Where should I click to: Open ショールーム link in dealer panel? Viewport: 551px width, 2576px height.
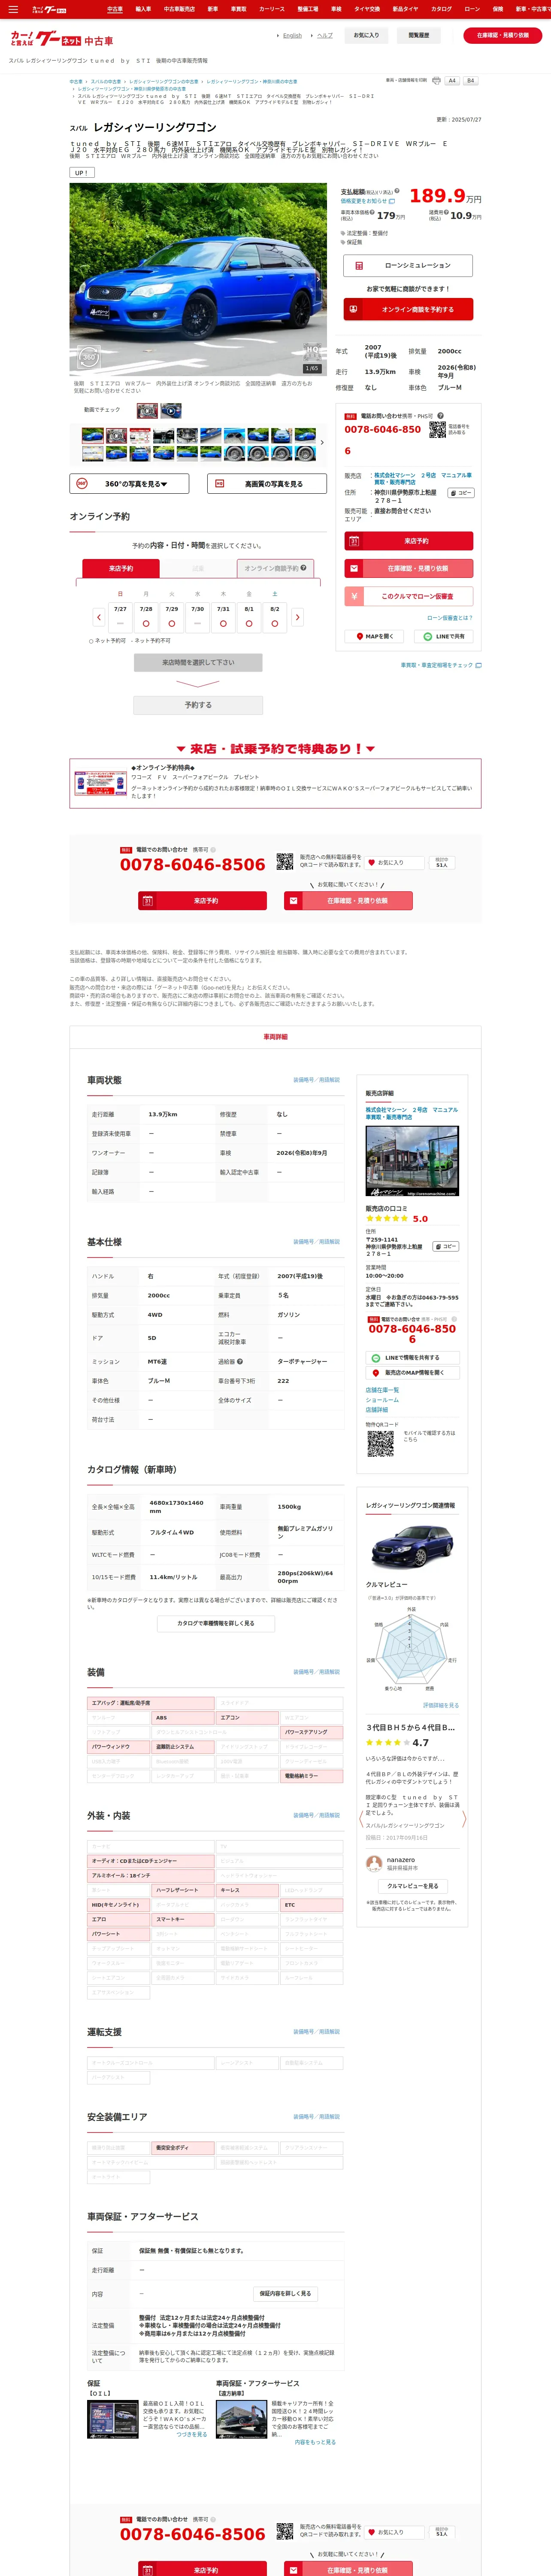point(382,1400)
